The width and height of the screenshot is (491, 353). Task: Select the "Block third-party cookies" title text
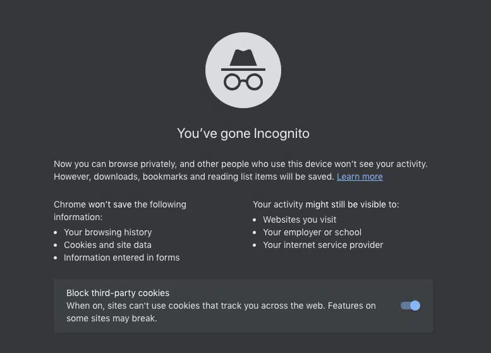pos(118,293)
